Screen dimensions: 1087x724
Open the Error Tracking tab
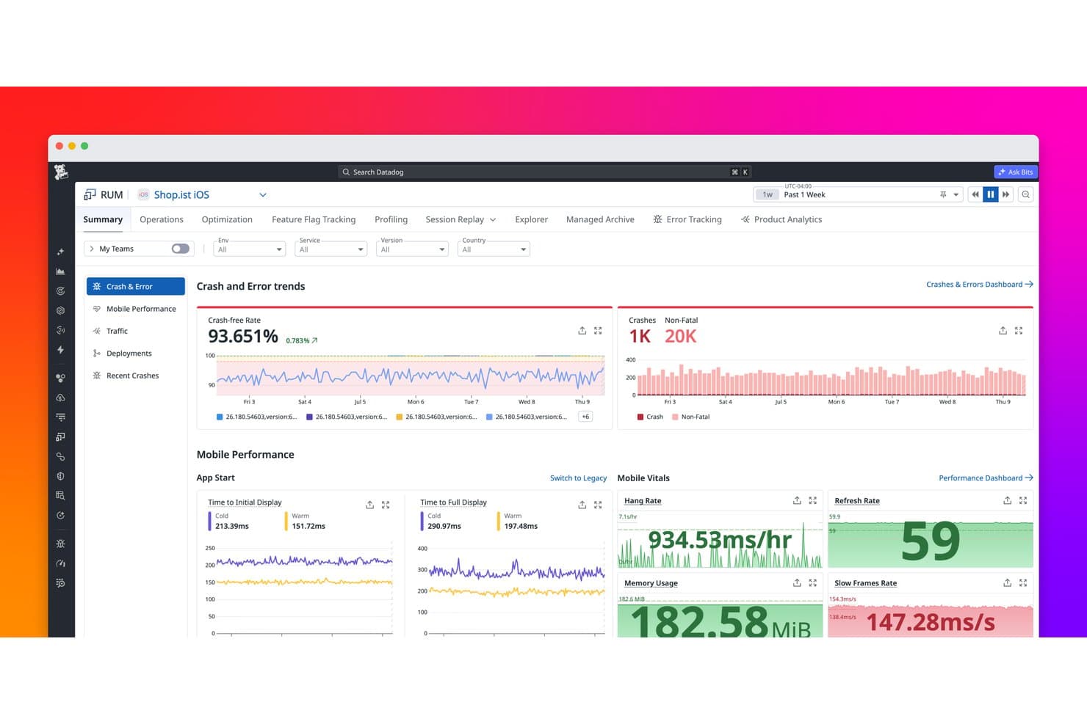point(687,219)
